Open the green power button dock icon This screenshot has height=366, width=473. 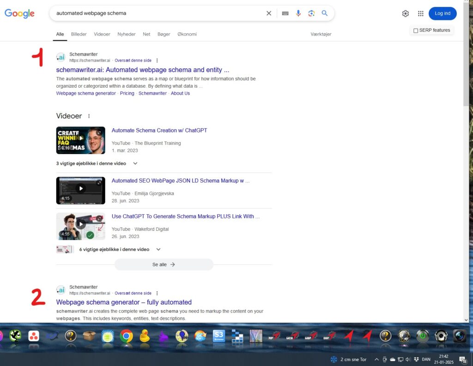(x=422, y=336)
